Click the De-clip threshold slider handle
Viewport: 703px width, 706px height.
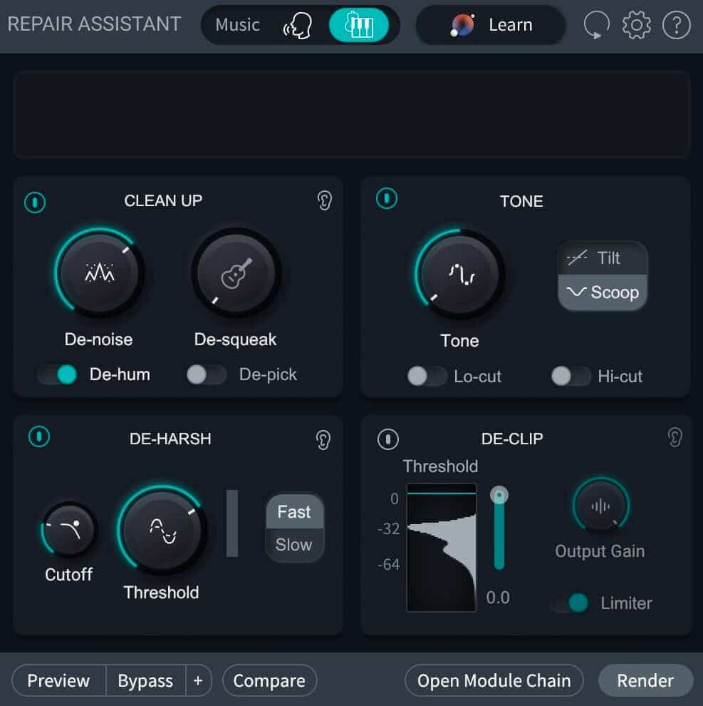(499, 495)
